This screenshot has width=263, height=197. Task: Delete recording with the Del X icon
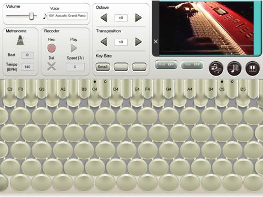click(52, 67)
